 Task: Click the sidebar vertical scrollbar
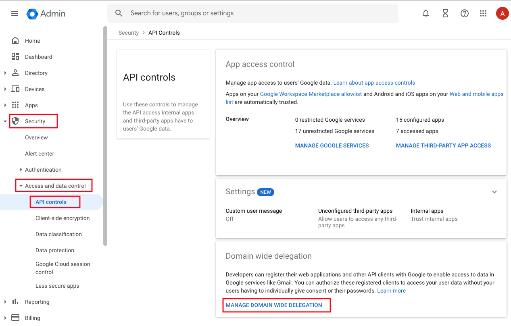click(x=105, y=136)
